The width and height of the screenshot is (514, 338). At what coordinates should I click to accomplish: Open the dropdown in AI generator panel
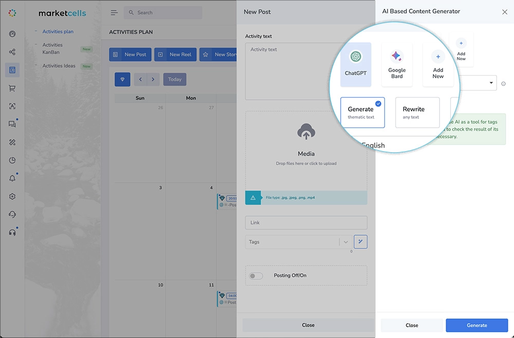[491, 83]
